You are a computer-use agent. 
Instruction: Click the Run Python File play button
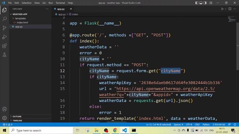[222, 9]
